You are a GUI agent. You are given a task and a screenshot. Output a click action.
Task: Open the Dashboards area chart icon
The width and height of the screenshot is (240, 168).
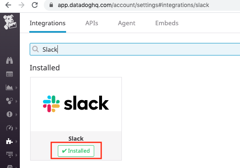(x=10, y=87)
